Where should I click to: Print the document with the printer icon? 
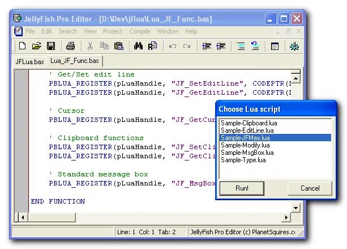(x=70, y=46)
